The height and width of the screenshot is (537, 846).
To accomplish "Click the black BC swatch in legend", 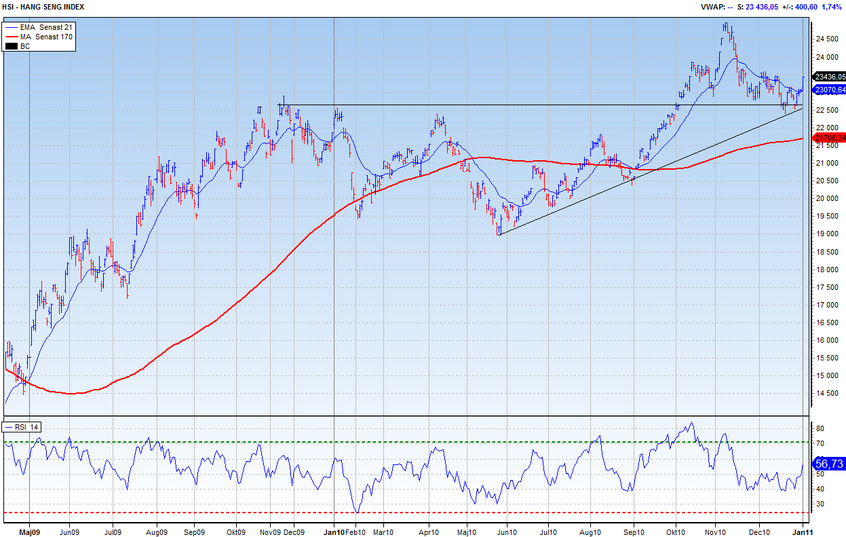I will click(11, 46).
